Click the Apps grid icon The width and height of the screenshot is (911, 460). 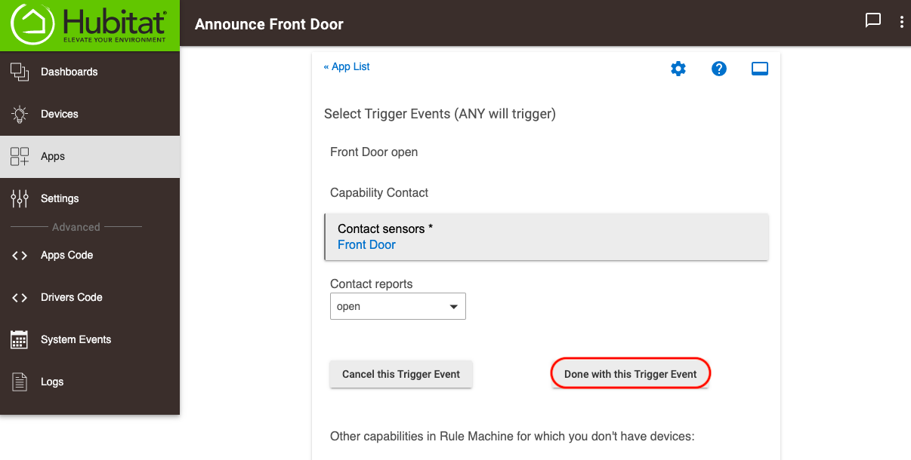point(19,156)
